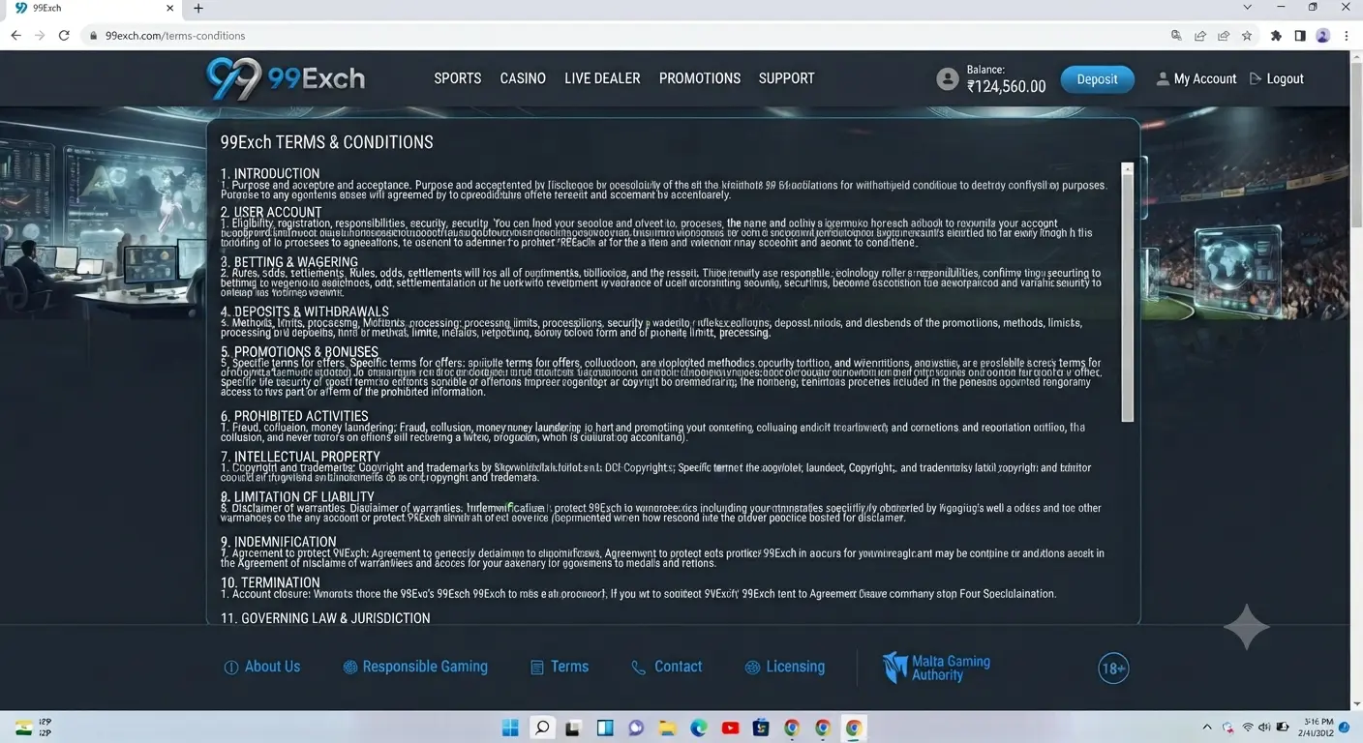This screenshot has width=1363, height=743.
Task: Open the SPORTS menu
Action: (x=458, y=78)
